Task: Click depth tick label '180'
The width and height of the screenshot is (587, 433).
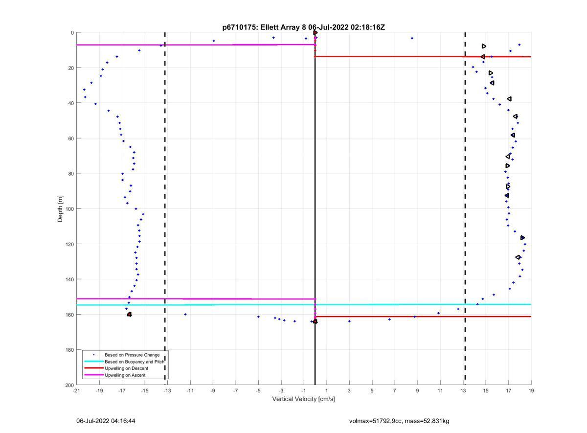Action: coord(69,350)
